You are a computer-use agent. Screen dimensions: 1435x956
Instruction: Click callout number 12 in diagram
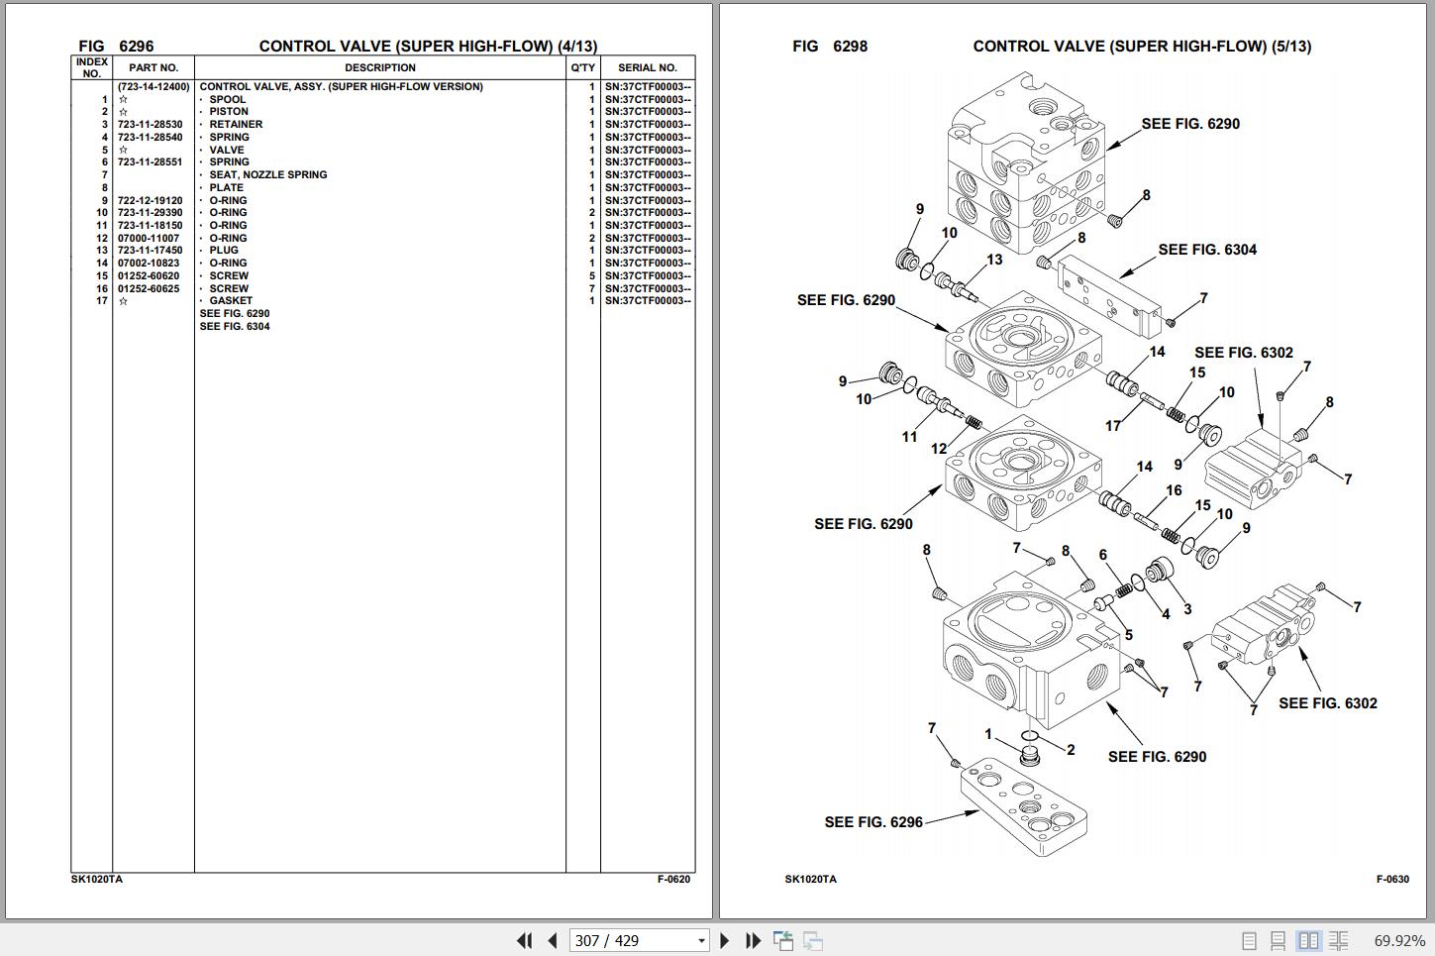coord(939,449)
